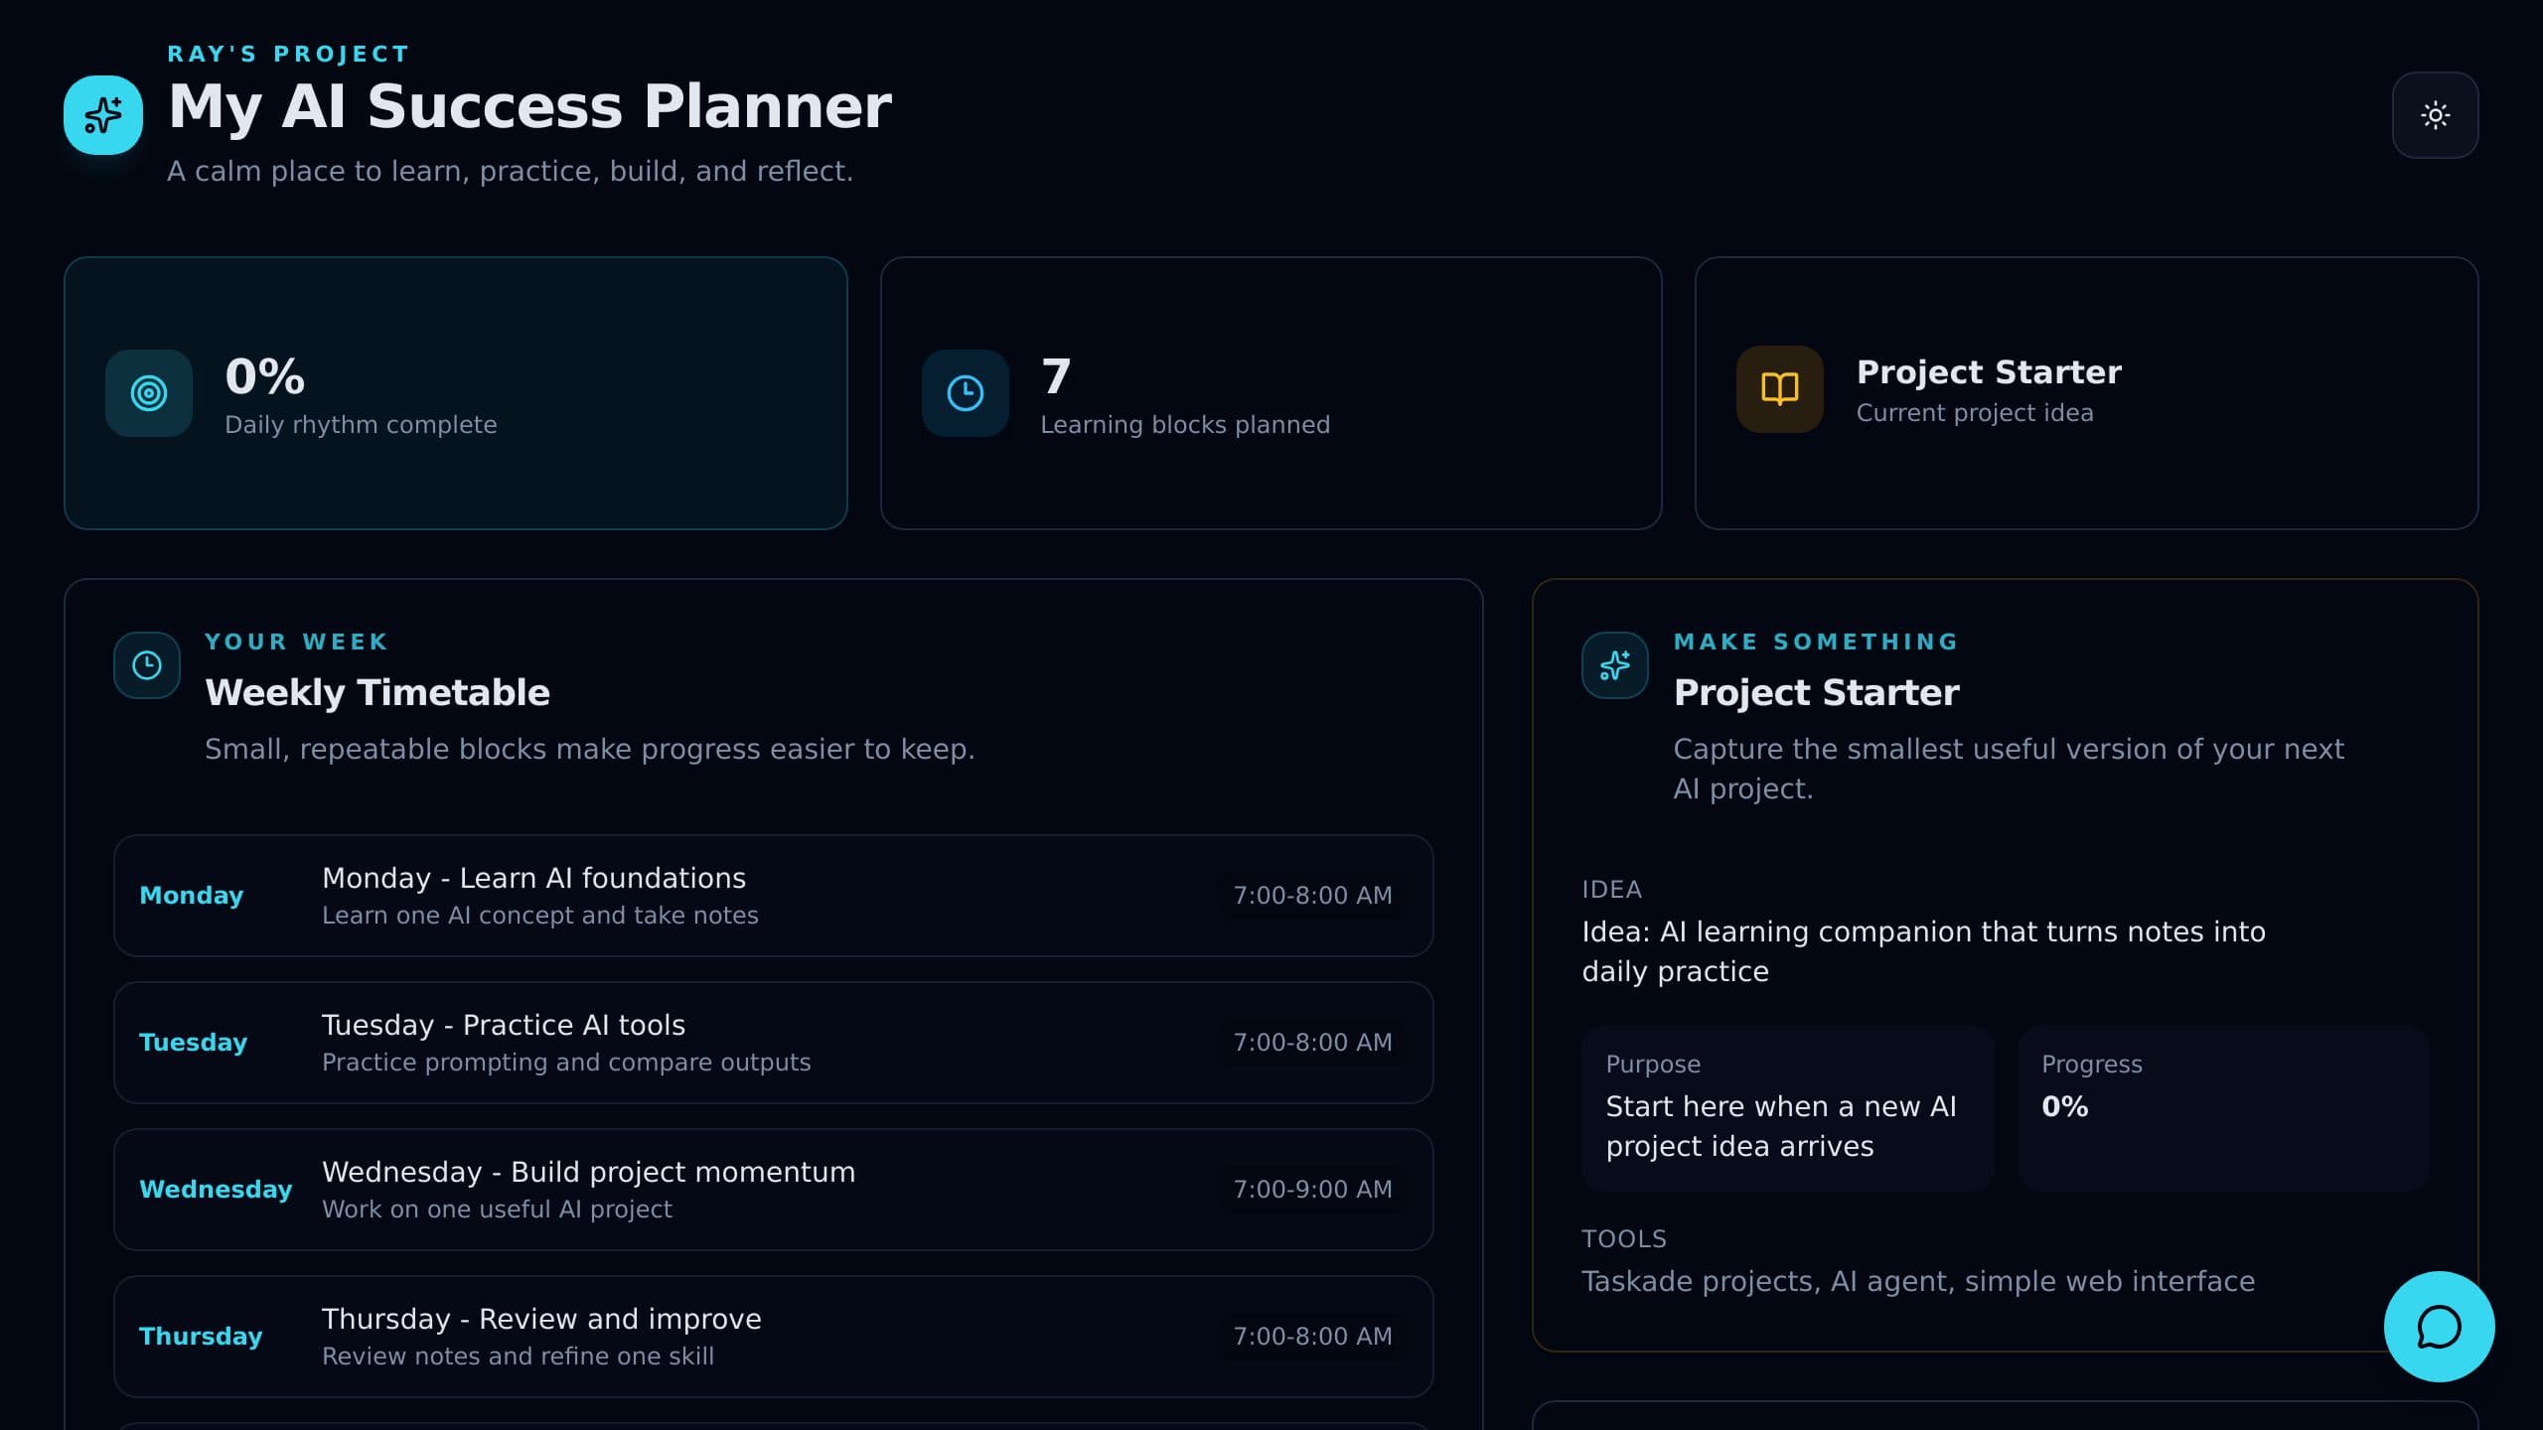2543x1430 pixels.
Task: Click the Weekly Timetable heading
Action: pos(377,692)
